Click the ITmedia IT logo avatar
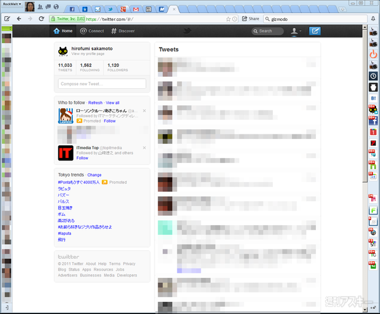The image size is (380, 314). 66,153
